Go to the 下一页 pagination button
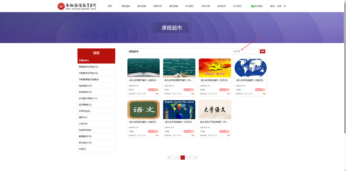This screenshot has height=171, width=346. 188,158
